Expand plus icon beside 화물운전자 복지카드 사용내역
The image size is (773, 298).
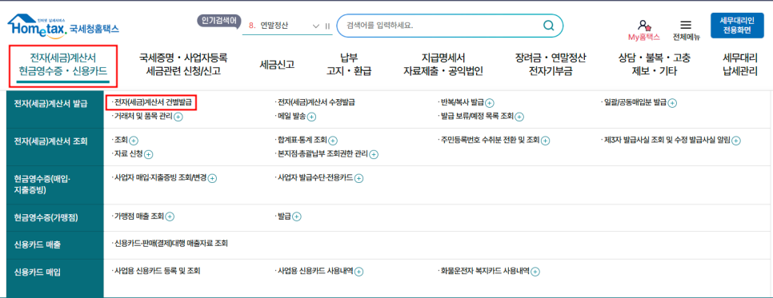pos(535,272)
